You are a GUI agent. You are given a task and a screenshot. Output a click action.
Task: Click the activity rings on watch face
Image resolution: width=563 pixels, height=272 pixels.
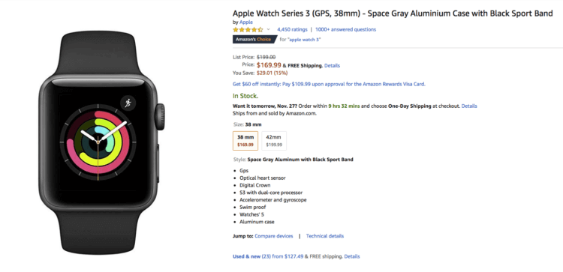(x=98, y=142)
